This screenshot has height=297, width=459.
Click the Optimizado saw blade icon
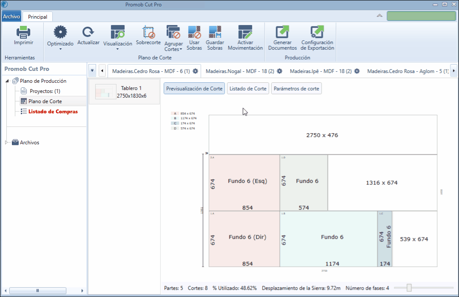click(60, 32)
